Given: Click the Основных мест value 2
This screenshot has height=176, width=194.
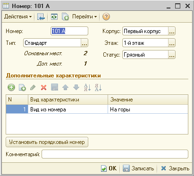Looking at the screenshot, I should [x=85, y=53].
